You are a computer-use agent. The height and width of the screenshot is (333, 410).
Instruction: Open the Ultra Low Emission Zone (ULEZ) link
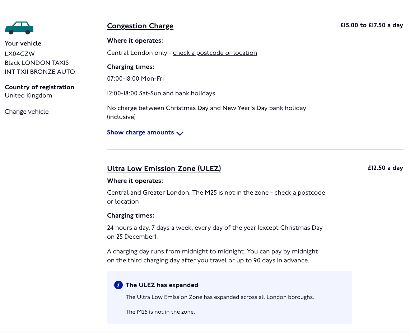[164, 168]
